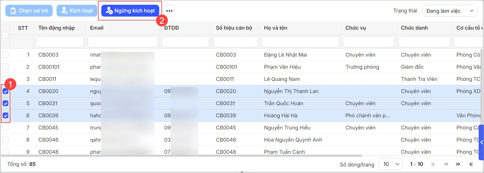Sort by Tên đăng nhập column header
Viewport: 484px width, 173px height.
(57, 28)
